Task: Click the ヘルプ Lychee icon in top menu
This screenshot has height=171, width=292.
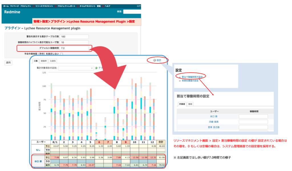Action: (x=103, y=6)
